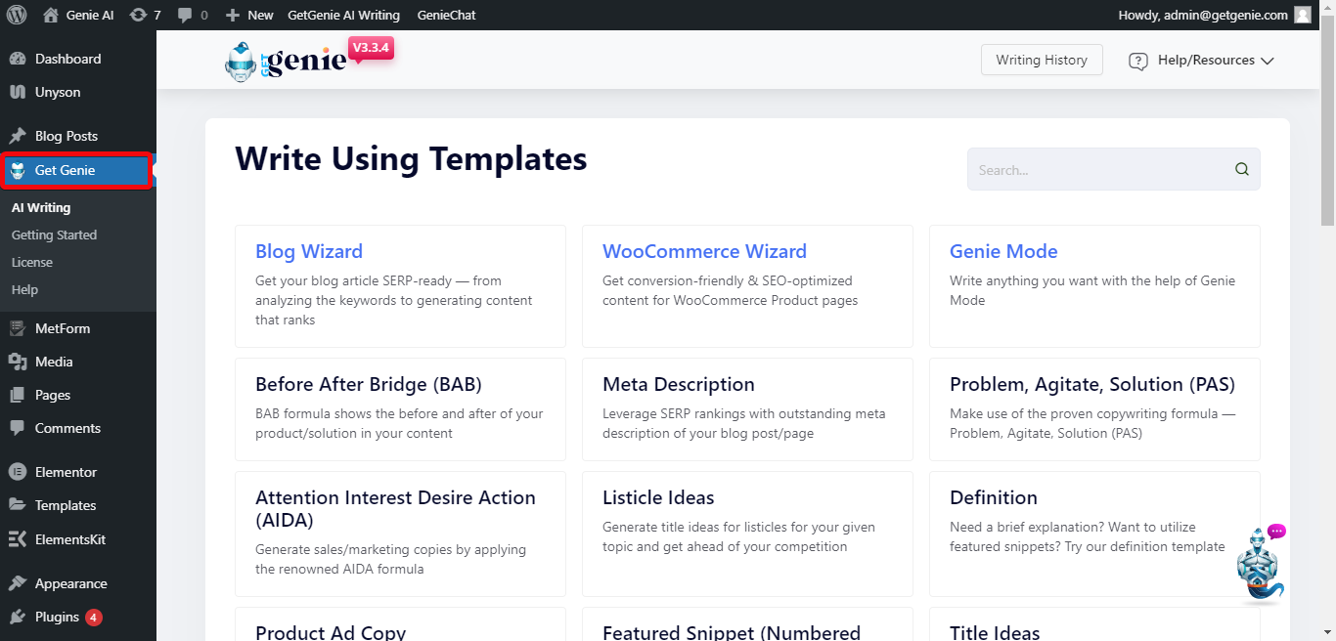Click the Dashboard gauge icon

coord(18,59)
